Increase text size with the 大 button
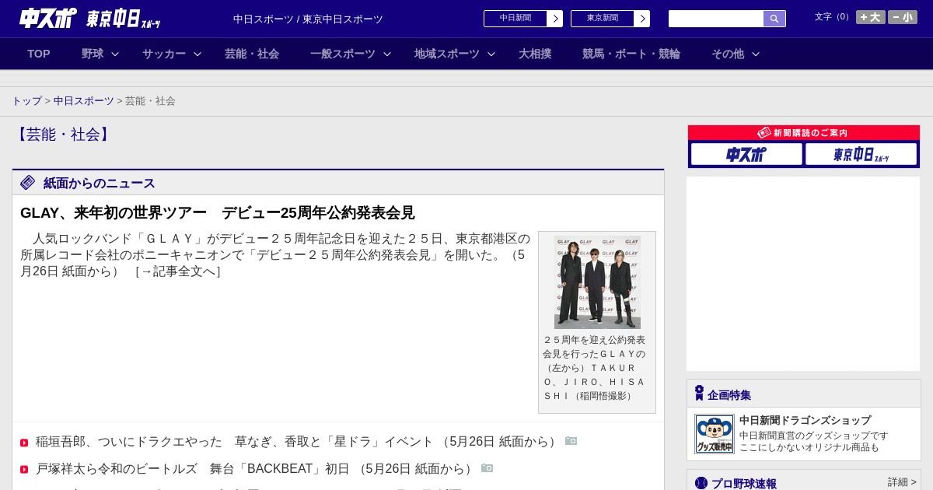933x490 pixels. click(871, 17)
